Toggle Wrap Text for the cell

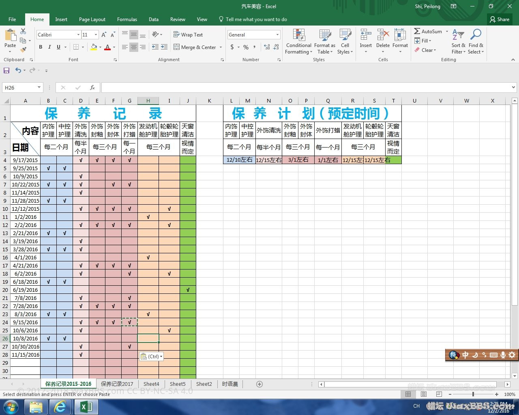pos(188,35)
